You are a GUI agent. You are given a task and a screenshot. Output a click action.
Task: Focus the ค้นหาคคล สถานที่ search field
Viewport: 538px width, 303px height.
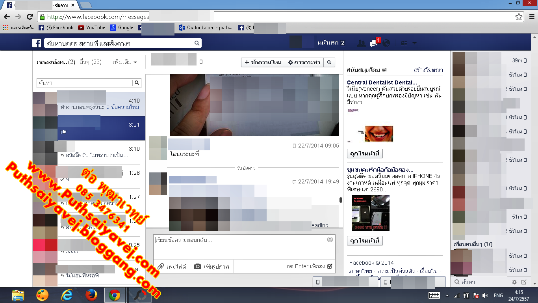[118, 43]
